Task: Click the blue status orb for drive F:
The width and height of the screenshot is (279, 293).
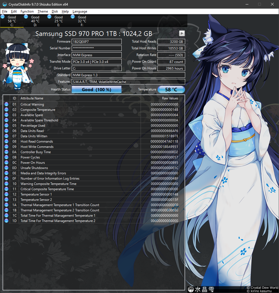Action: 73,17
